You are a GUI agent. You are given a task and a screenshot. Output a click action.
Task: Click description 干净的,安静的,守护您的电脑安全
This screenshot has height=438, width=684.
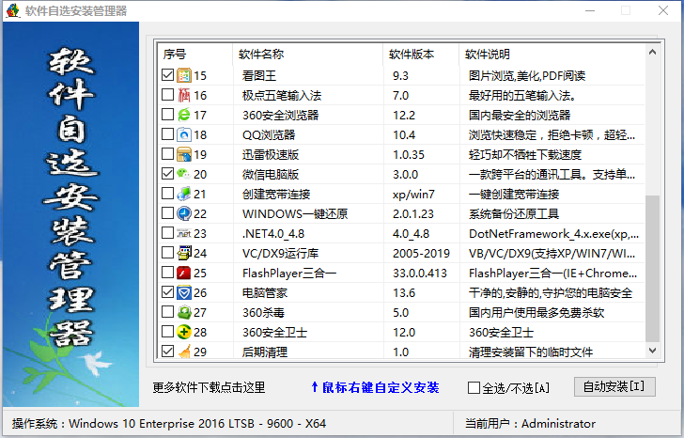click(551, 292)
